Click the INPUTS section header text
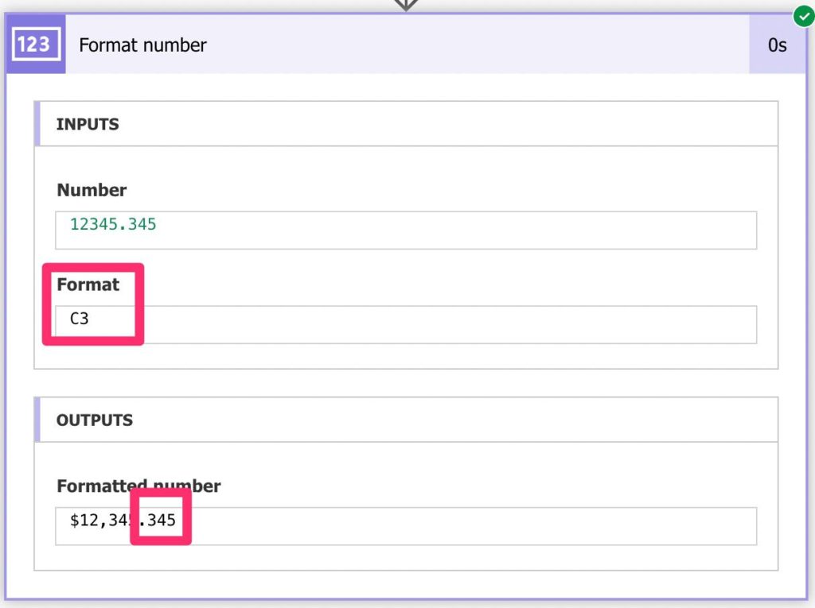This screenshot has width=815, height=608. [x=88, y=124]
